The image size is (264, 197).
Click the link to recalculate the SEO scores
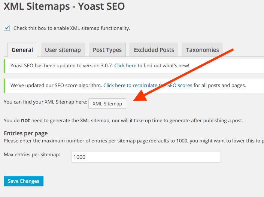(148, 85)
